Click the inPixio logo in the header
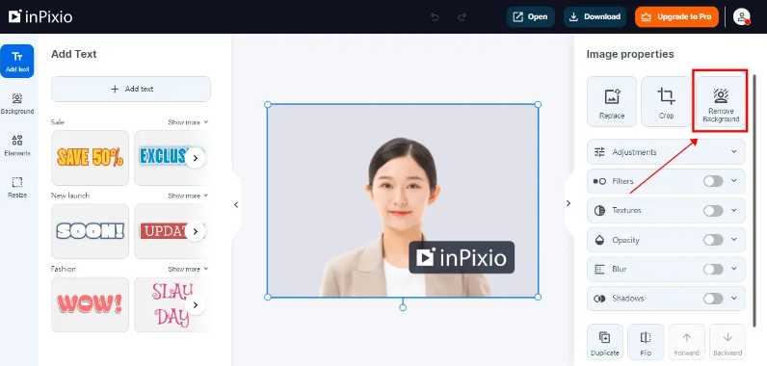The image size is (767, 366). pyautogui.click(x=40, y=16)
